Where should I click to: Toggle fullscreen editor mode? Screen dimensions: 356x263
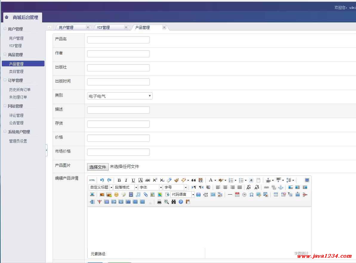(x=307, y=180)
